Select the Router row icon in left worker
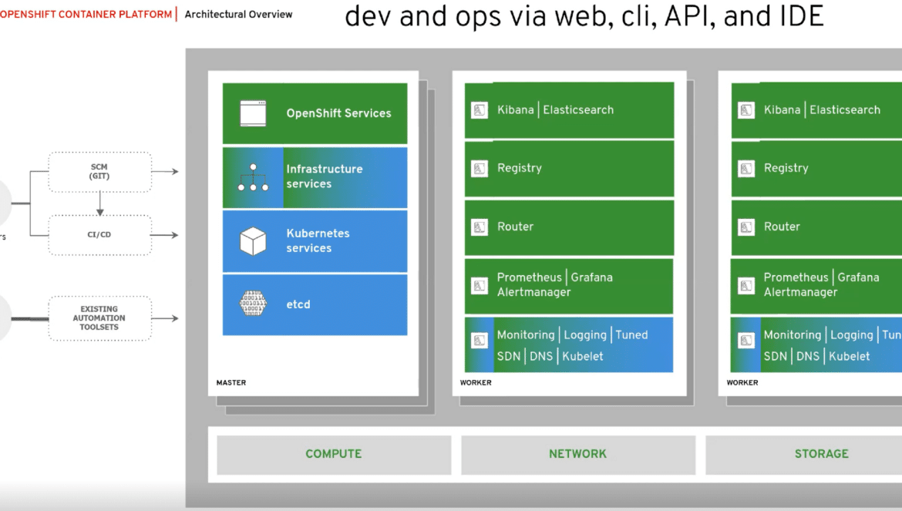 (480, 227)
